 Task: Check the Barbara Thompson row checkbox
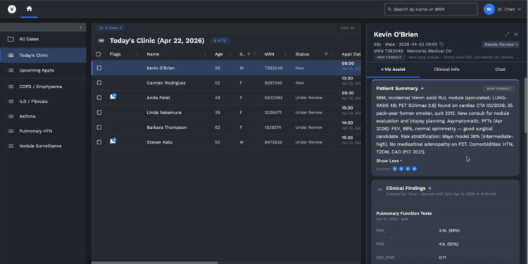(99, 127)
